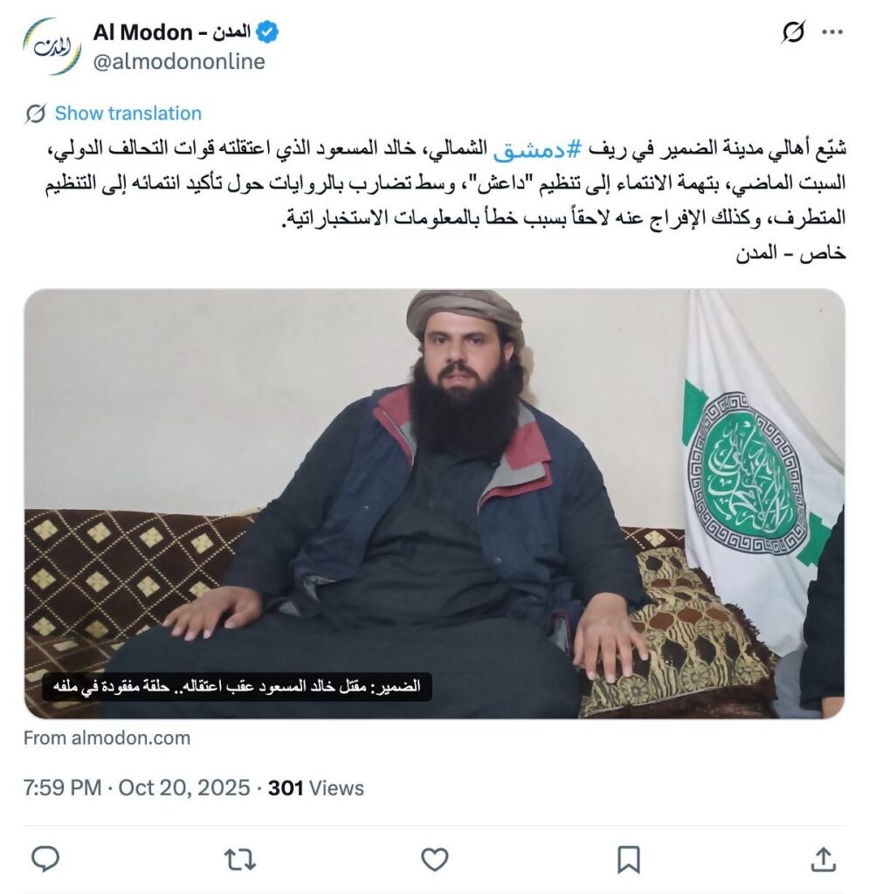Open the three-dot more options menu

(x=832, y=32)
